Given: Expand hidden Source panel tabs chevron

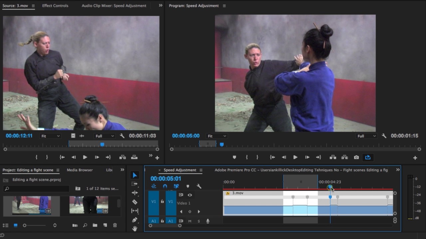Looking at the screenshot, I should pyautogui.click(x=161, y=5).
